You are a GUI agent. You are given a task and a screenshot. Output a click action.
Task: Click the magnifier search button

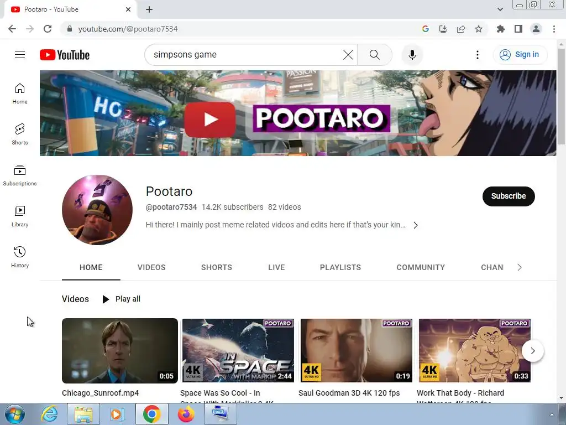click(375, 55)
